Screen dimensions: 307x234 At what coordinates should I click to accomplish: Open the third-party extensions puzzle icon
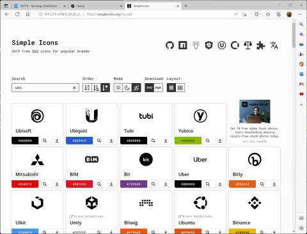pyautogui.click(x=261, y=45)
